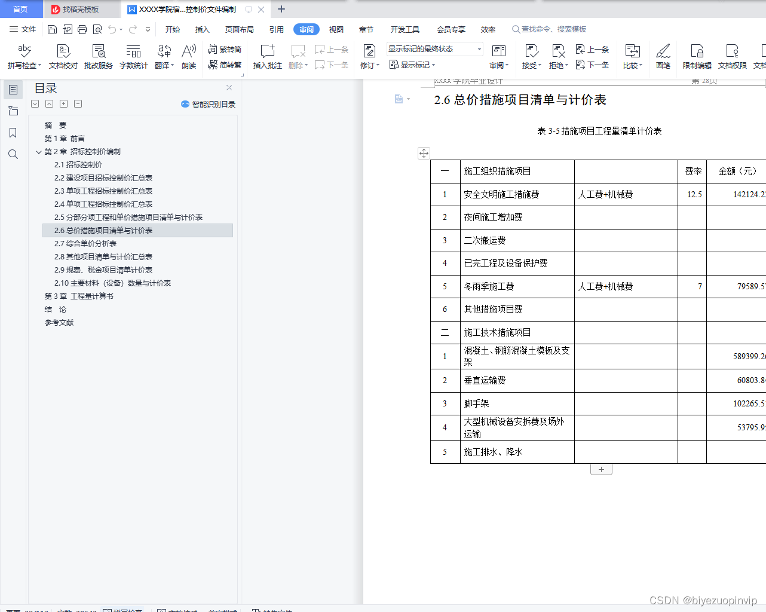Go to 首页 home tab
Viewport: 766px width, 612px height.
tap(21, 10)
